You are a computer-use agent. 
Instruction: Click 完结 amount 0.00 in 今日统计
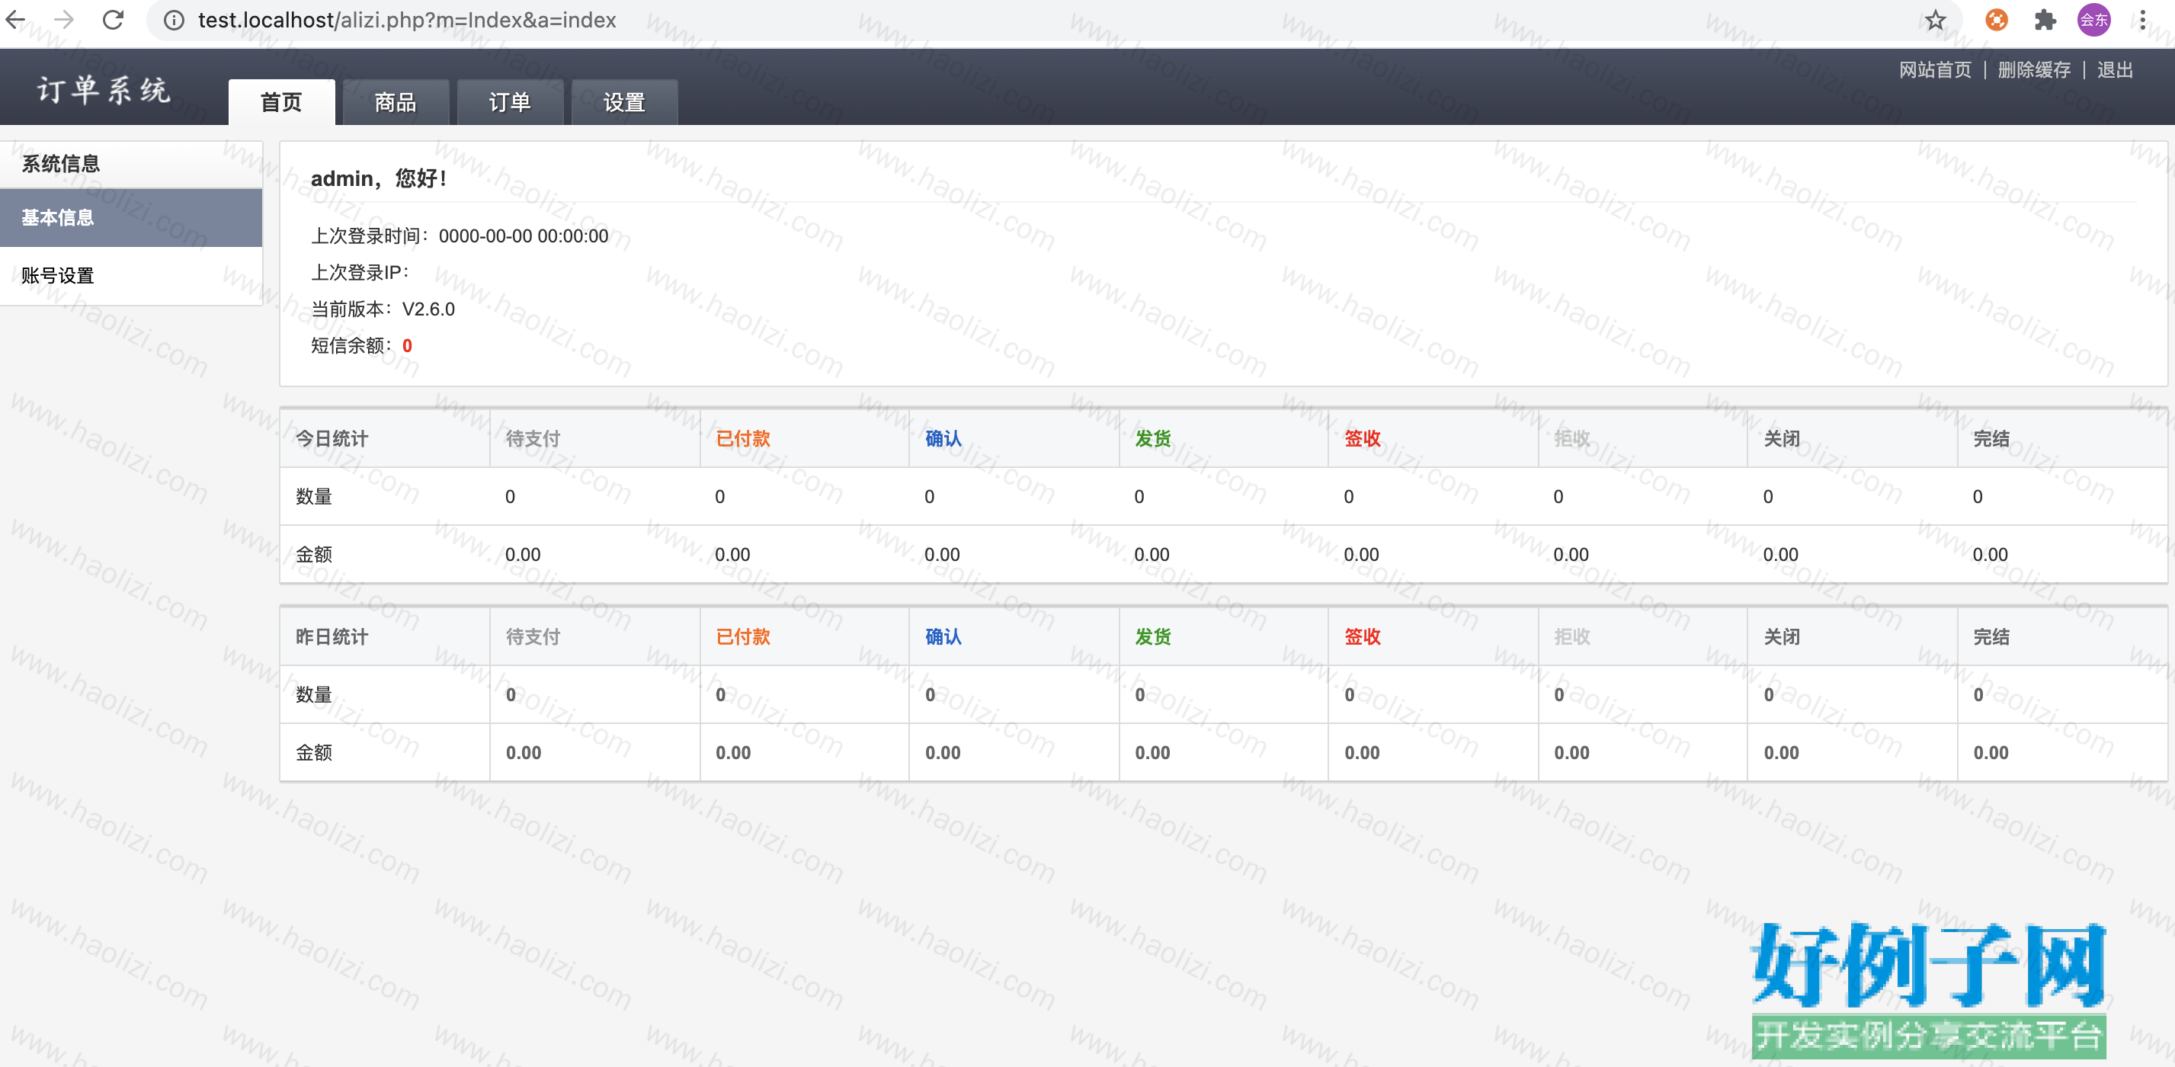(x=1990, y=555)
